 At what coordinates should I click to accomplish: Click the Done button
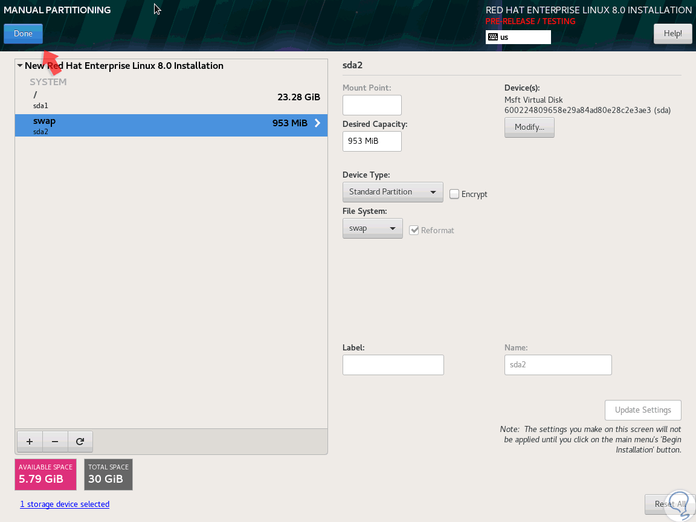(x=23, y=34)
